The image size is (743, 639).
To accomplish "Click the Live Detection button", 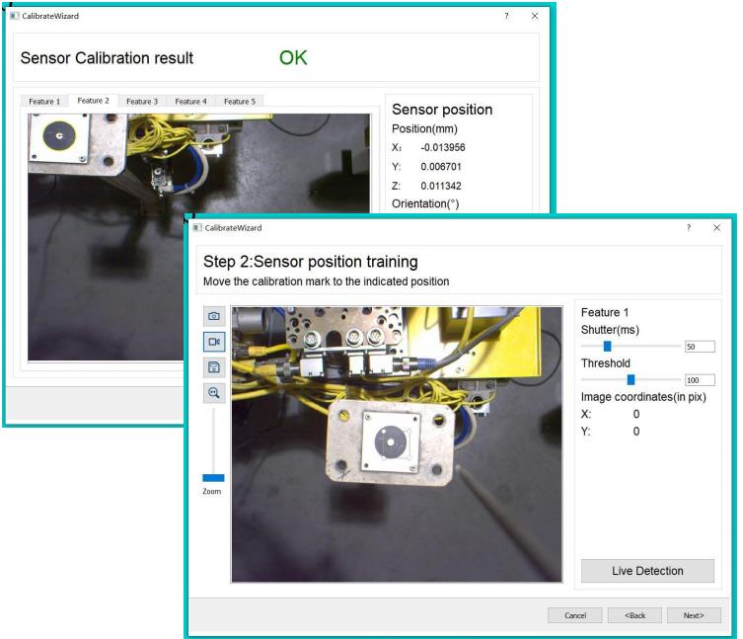I will tap(647, 571).
